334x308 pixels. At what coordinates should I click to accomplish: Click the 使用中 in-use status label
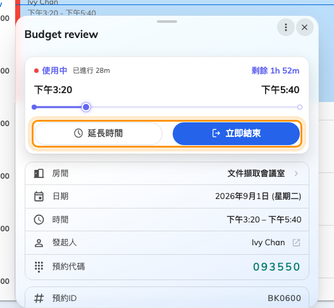[x=54, y=70]
